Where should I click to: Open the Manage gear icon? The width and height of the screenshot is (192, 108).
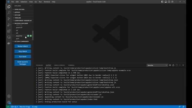coord(9,102)
